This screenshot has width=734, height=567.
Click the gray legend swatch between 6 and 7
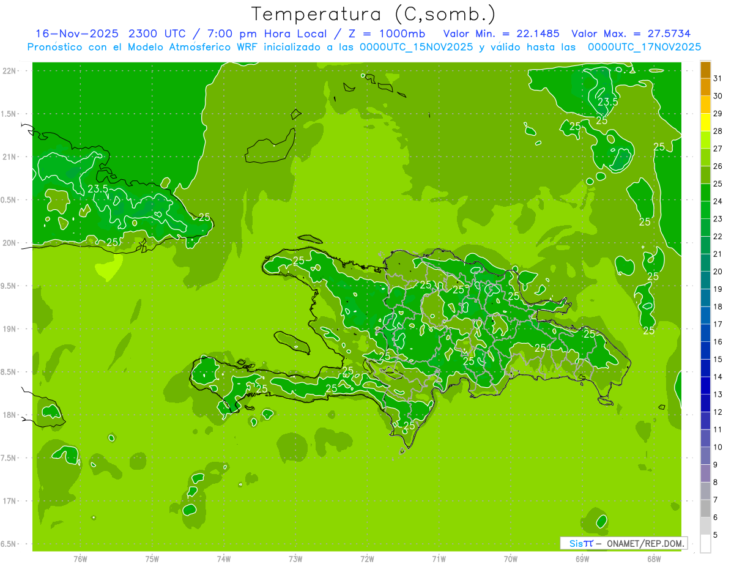[705, 509]
